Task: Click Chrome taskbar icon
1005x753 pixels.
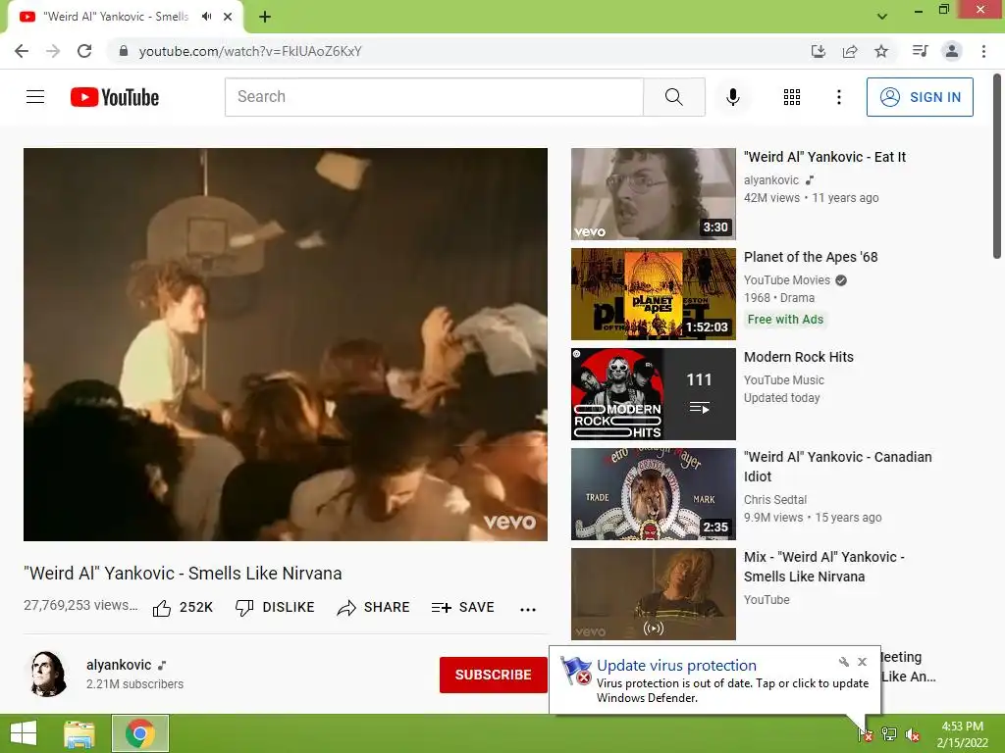Action: click(x=140, y=733)
